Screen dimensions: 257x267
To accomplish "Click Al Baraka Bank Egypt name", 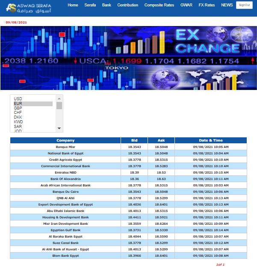I will (x=65, y=237).
